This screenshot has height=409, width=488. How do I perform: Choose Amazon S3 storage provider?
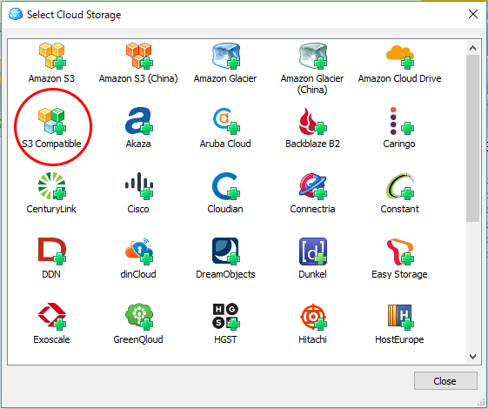[51, 56]
